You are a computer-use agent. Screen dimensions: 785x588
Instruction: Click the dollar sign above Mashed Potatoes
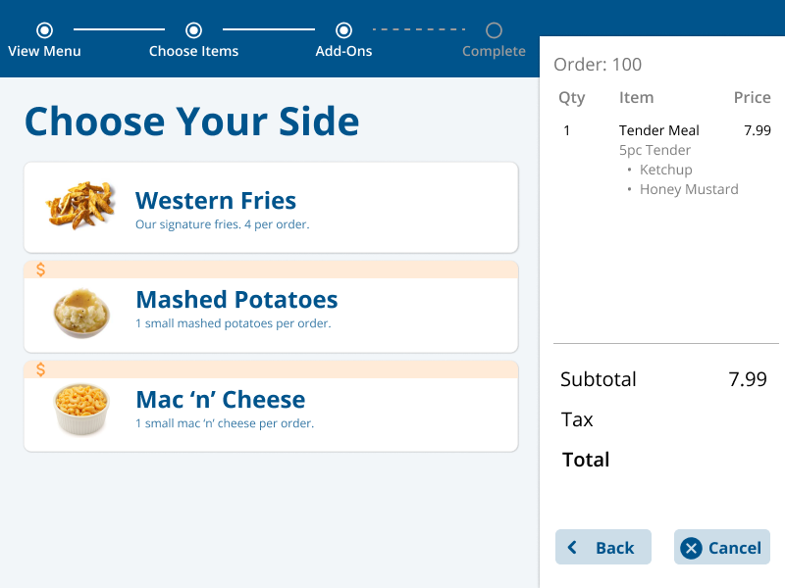click(40, 270)
